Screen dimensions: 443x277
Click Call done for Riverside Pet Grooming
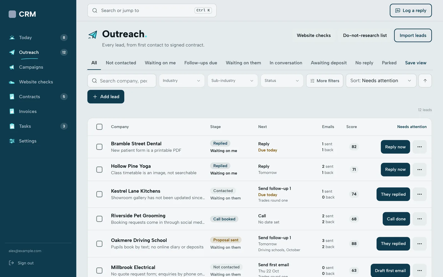[396, 219]
